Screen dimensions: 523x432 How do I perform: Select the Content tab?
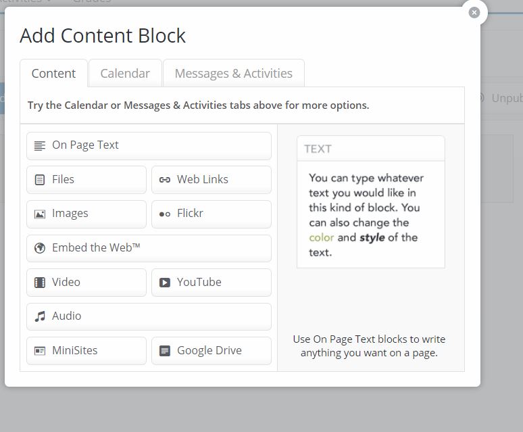click(x=53, y=74)
